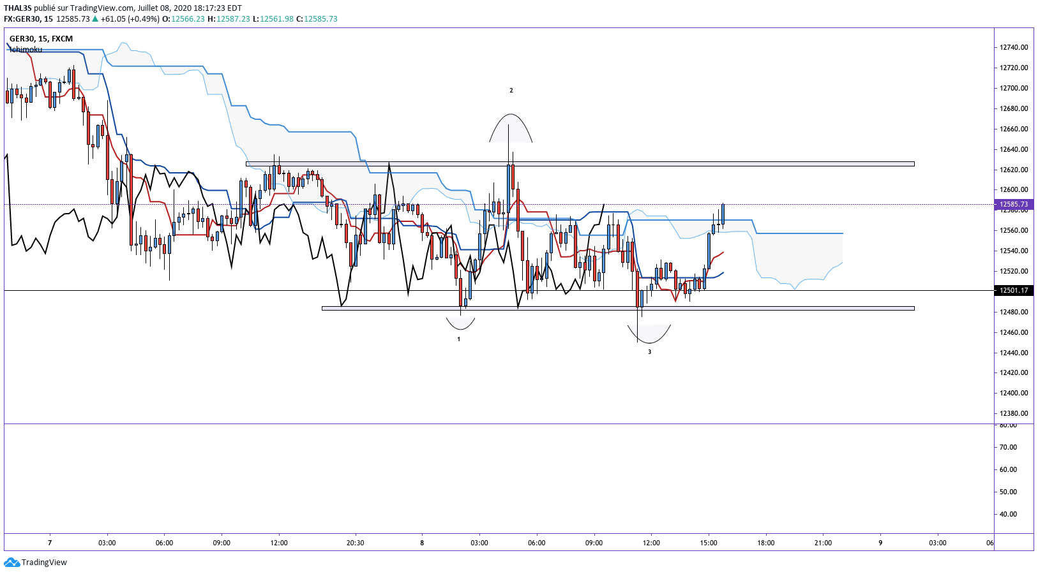The width and height of the screenshot is (1038, 574).
Task: Click the 12440.00 price axis label
Action: [x=1014, y=353]
